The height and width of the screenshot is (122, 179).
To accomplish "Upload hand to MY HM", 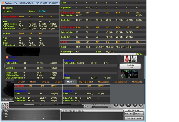I will (x=129, y=113).
